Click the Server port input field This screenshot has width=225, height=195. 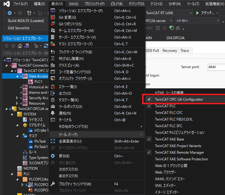pyautogui.click(x=216, y=67)
